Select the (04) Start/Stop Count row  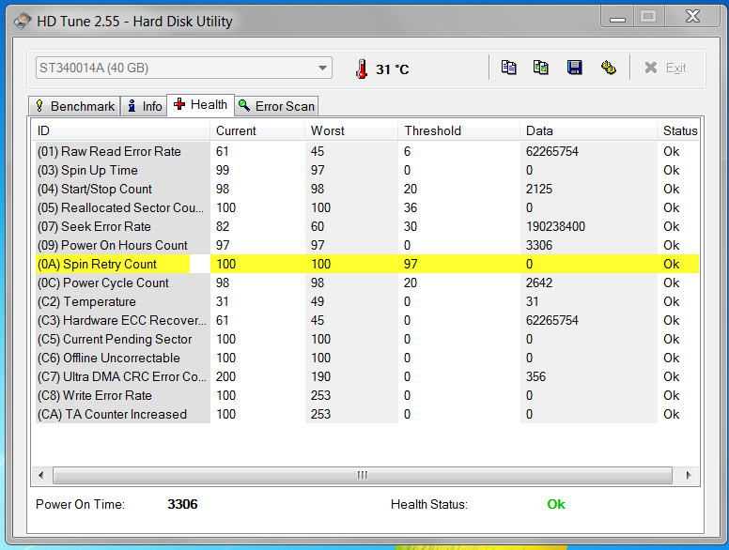tap(367, 189)
